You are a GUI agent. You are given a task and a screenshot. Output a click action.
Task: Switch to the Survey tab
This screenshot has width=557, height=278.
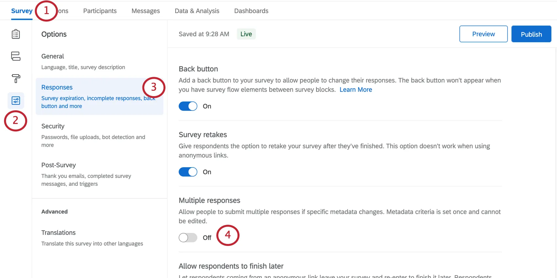click(x=22, y=11)
